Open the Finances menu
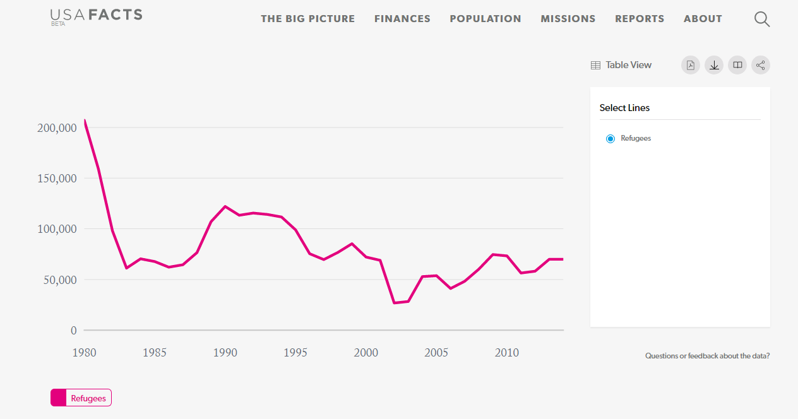Viewport: 798px width, 419px height. 402,19
